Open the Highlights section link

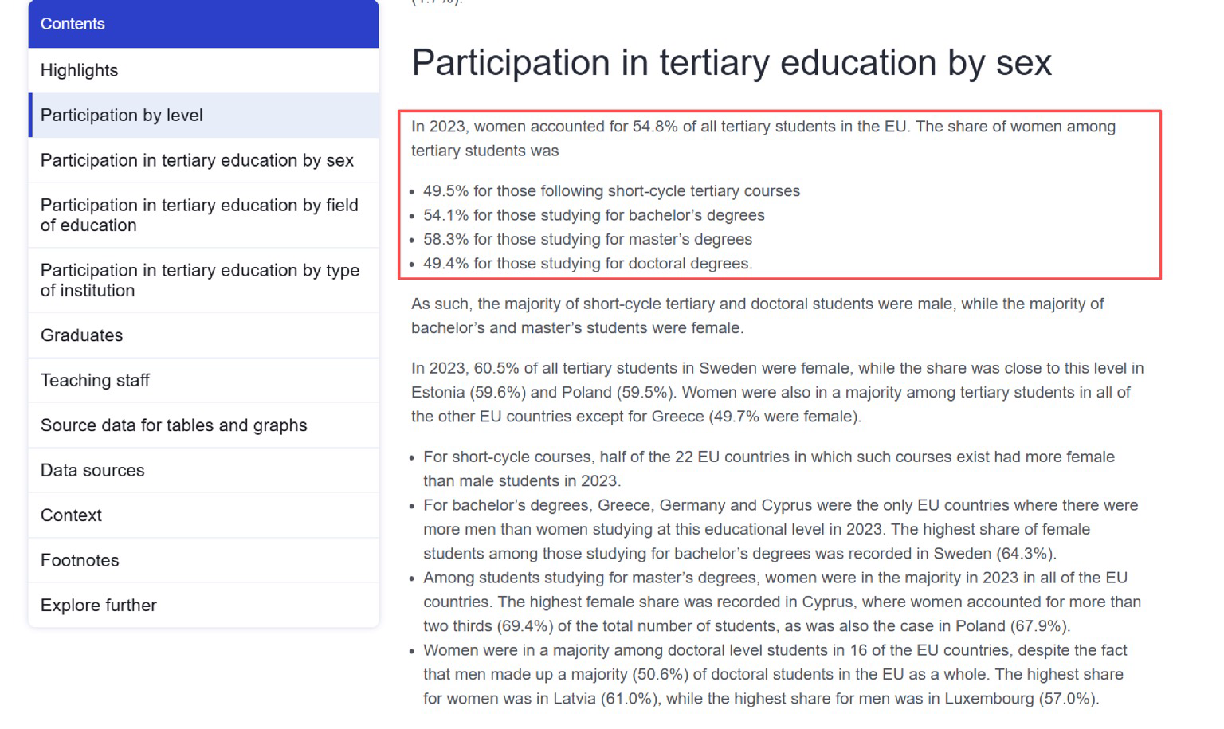[80, 70]
